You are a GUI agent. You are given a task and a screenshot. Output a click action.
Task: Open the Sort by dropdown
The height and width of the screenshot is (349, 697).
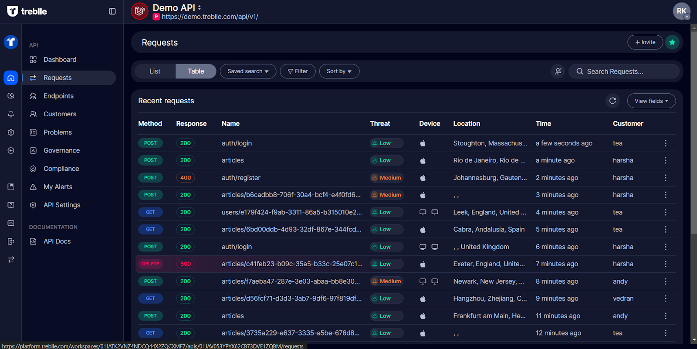point(339,71)
